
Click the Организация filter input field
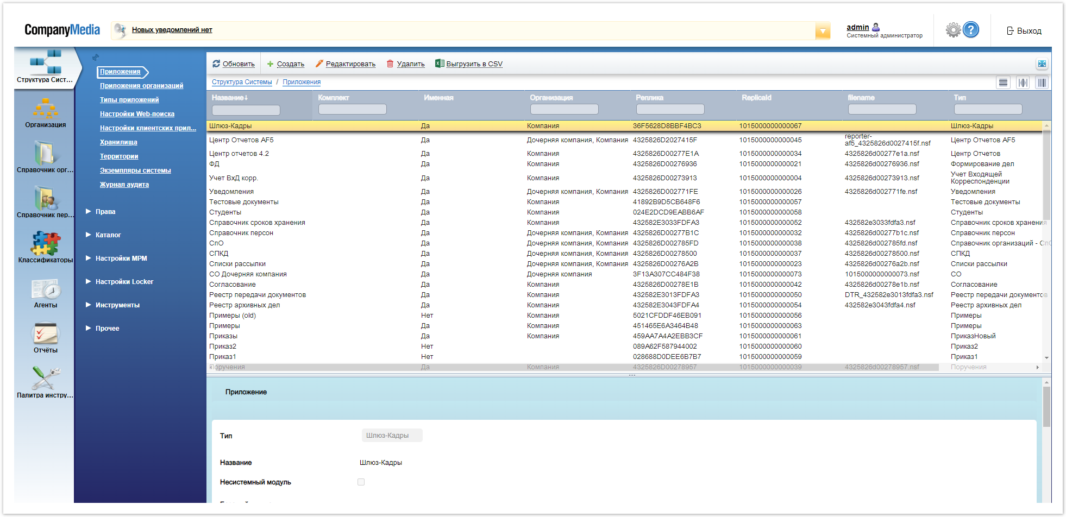[564, 109]
